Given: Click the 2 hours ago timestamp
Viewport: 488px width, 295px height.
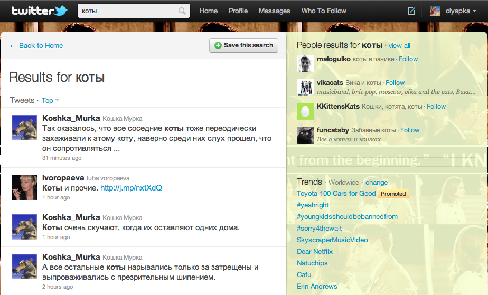Looking at the screenshot, I should (x=58, y=287).
